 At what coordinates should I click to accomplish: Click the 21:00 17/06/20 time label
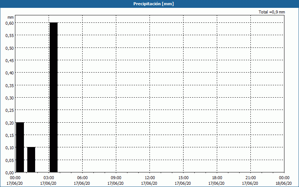250,181
